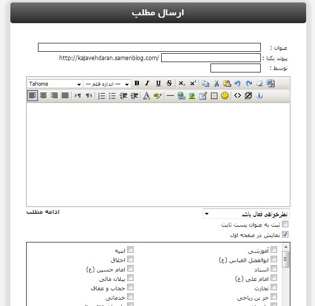
Task: Click inside the editor text area
Action: [158, 155]
